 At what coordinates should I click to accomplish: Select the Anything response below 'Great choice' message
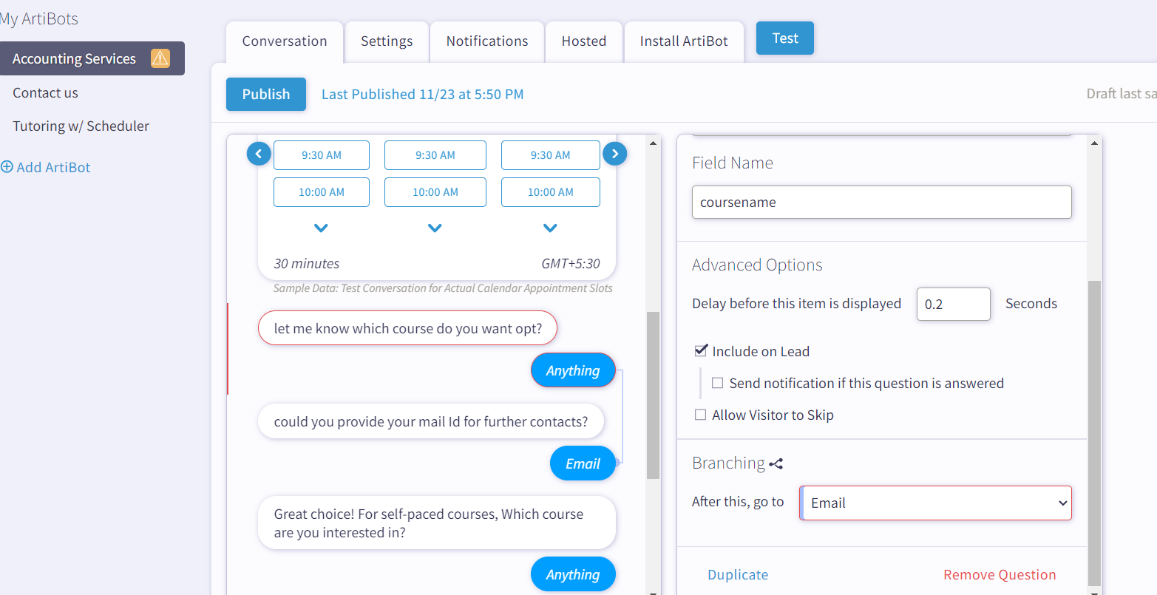[573, 574]
